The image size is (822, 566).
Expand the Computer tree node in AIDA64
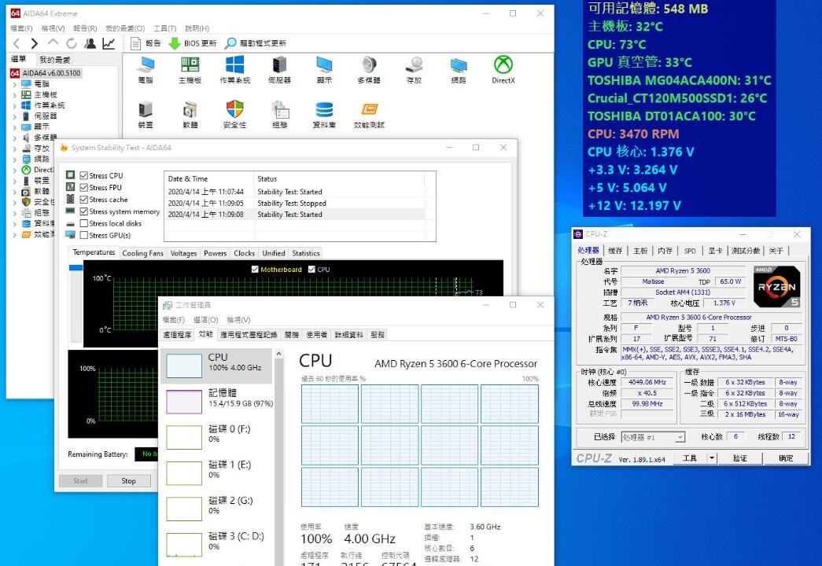click(x=14, y=84)
